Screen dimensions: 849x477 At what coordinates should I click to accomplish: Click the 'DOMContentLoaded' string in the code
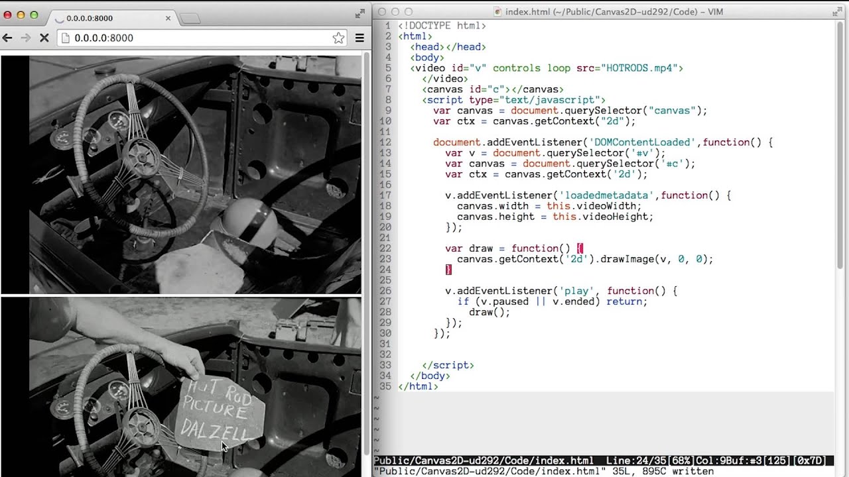click(642, 142)
